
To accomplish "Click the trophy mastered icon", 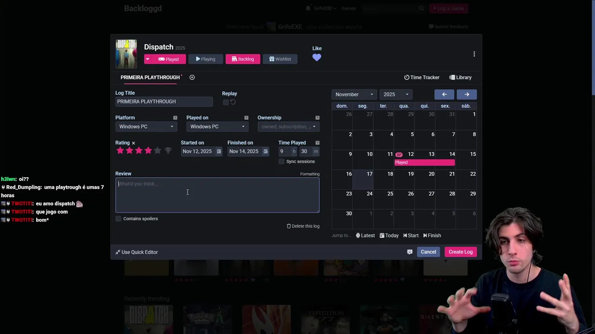I will (x=168, y=151).
